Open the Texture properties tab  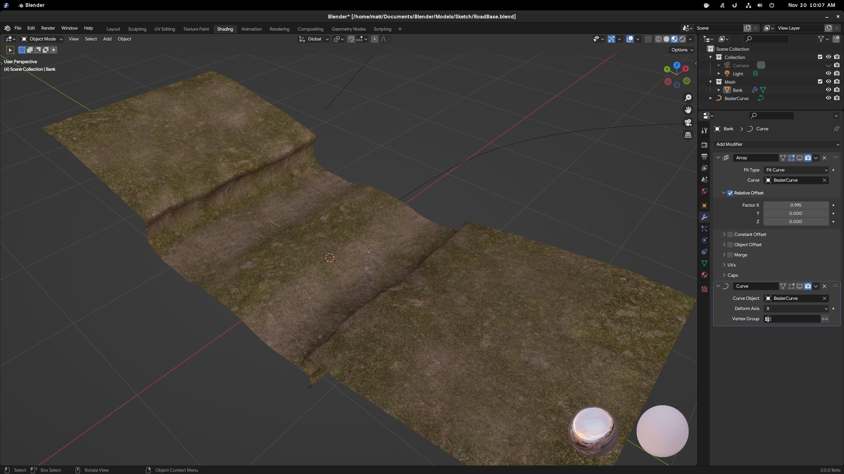[704, 289]
